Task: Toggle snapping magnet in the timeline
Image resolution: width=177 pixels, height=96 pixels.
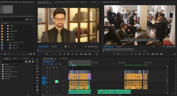Action: pos(48,64)
